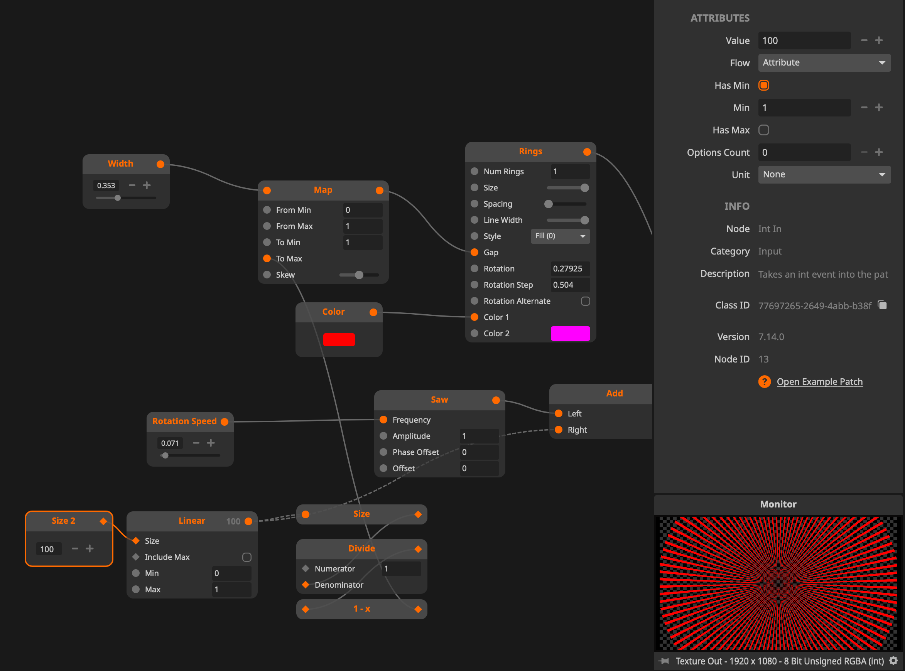The height and width of the screenshot is (671, 905).
Task: Click the Map node input port
Action: click(x=267, y=191)
